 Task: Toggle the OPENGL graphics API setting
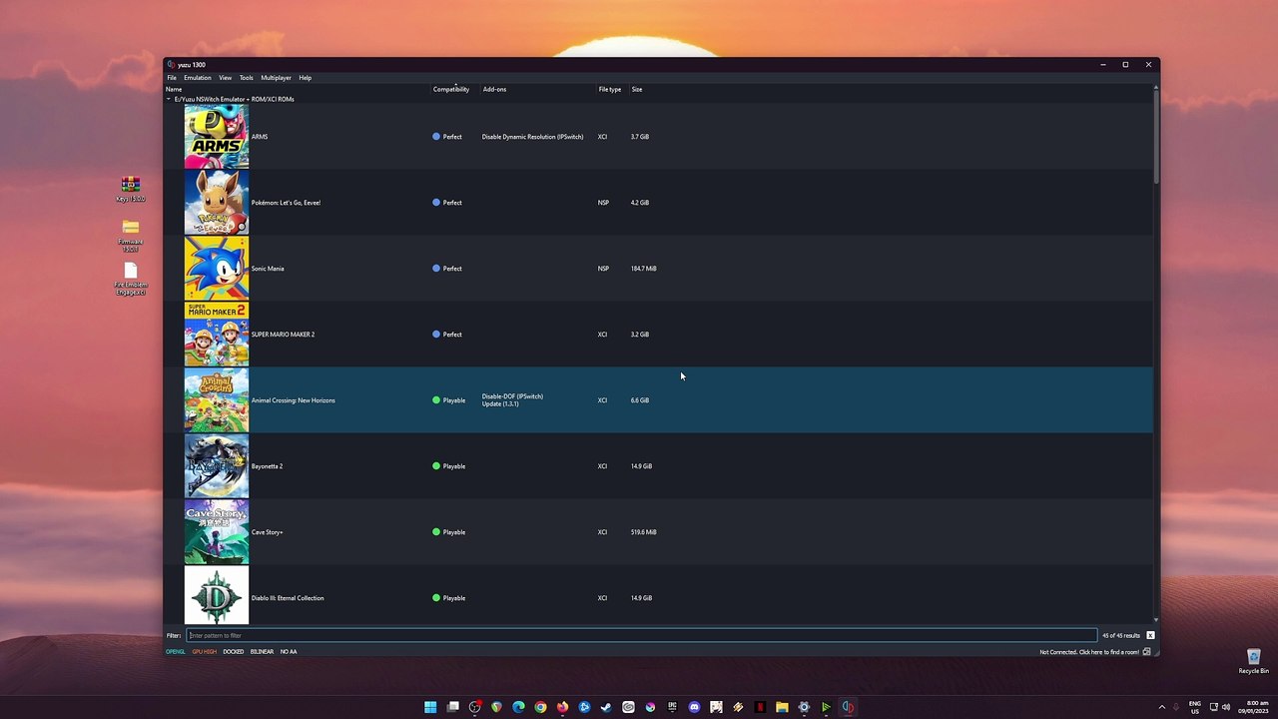[x=176, y=652]
